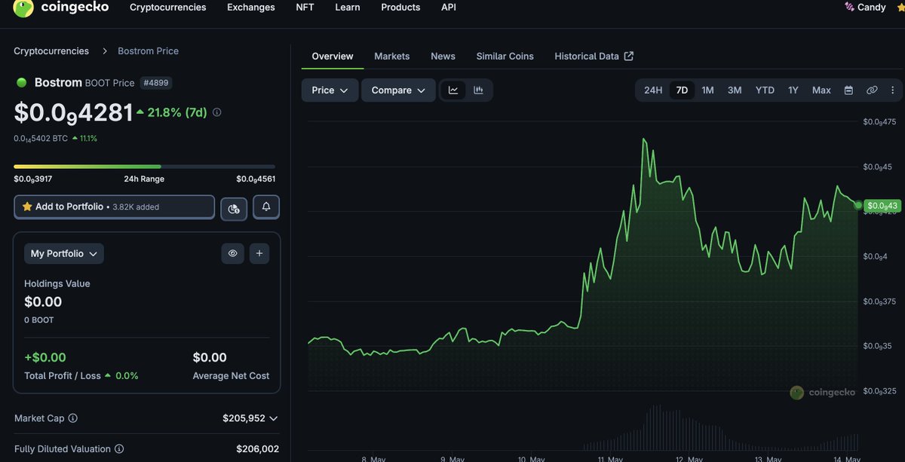Expand the Market Cap value chevron
Screen dimensions: 905x462
273,418
